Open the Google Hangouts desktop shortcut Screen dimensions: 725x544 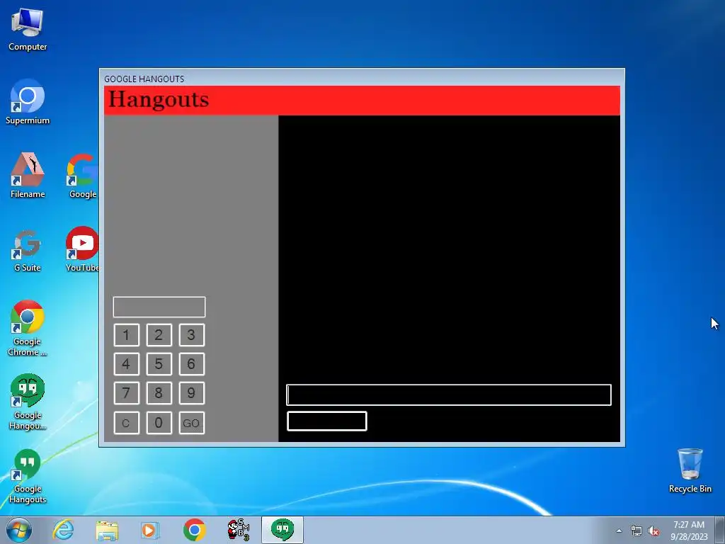tap(28, 475)
